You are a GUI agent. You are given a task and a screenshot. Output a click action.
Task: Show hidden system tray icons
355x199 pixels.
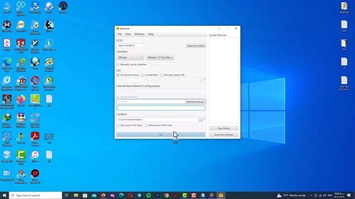click(311, 195)
